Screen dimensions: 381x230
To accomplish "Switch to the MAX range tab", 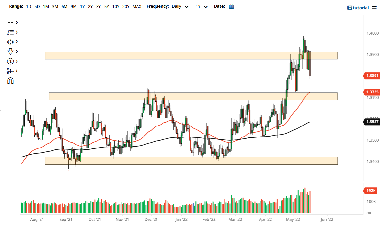I will pyautogui.click(x=137, y=6).
